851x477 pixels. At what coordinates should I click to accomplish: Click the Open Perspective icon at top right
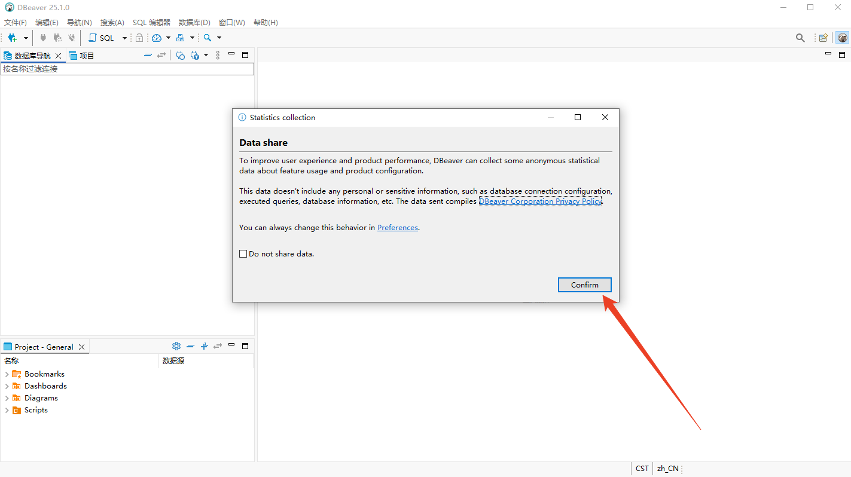pos(823,38)
